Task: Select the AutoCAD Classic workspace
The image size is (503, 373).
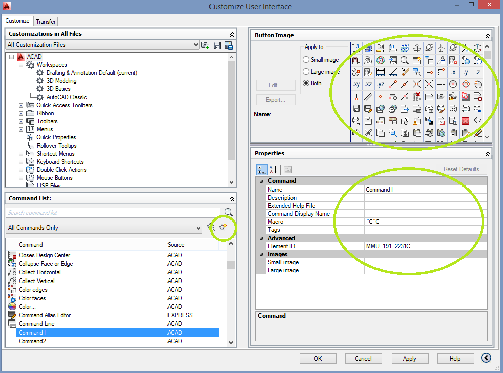Action: click(66, 97)
